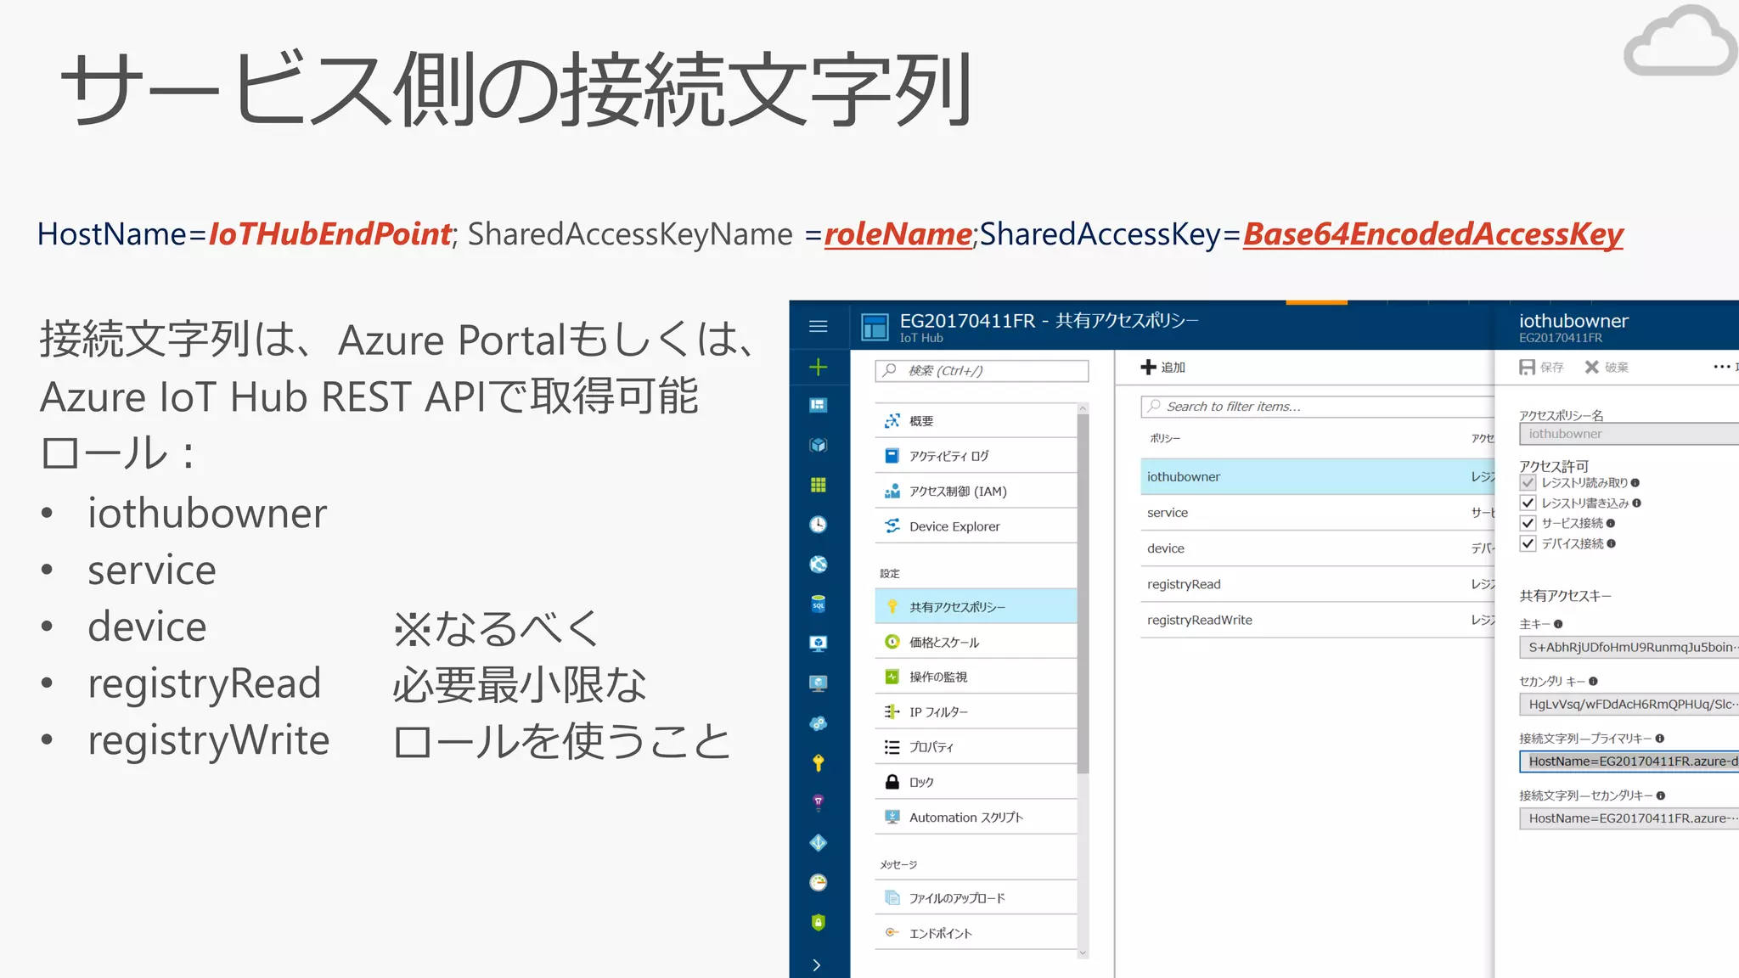Open App Services globe icon in sidebar
This screenshot has height=978, width=1739.
pos(818,565)
